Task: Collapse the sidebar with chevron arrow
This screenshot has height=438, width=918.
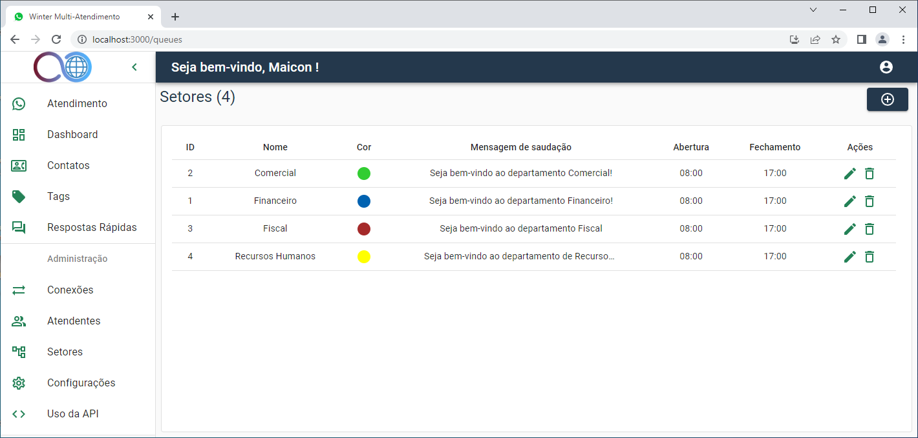Action: 134,67
